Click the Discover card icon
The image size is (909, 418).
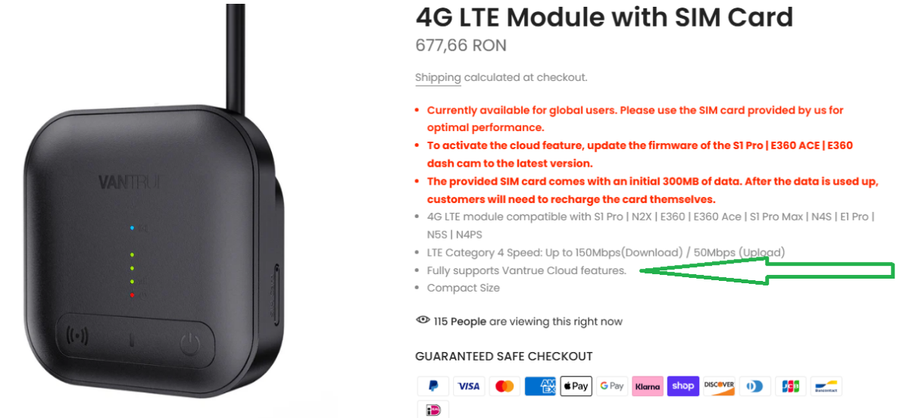719,386
